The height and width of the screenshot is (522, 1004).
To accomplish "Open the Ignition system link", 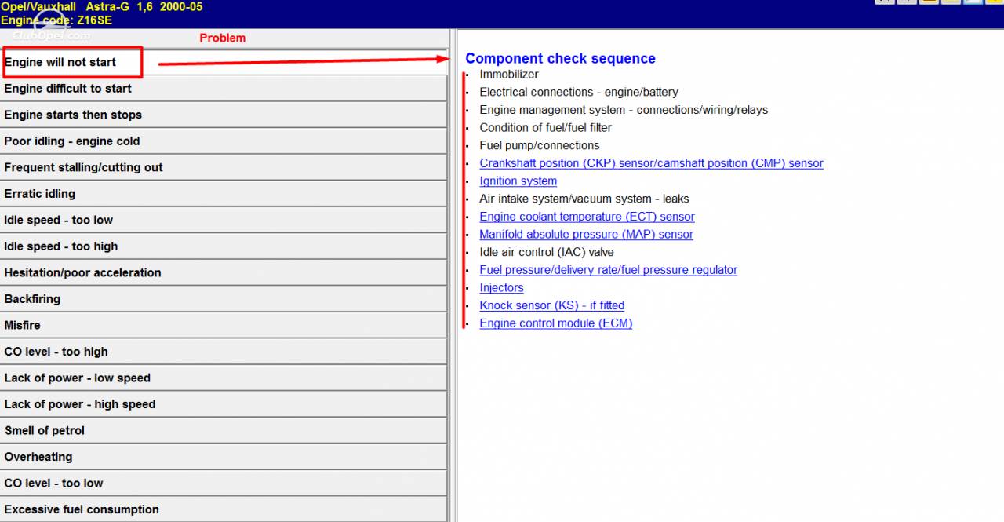I will pyautogui.click(x=518, y=181).
